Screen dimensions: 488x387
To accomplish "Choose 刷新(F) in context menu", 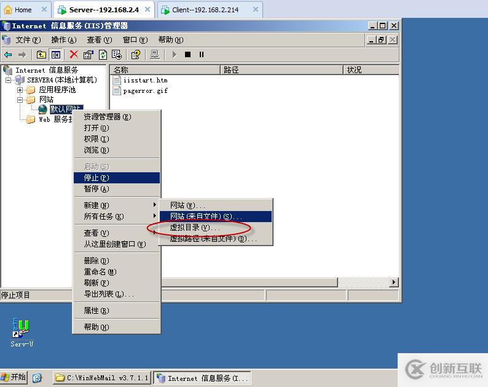I will [x=117, y=282].
